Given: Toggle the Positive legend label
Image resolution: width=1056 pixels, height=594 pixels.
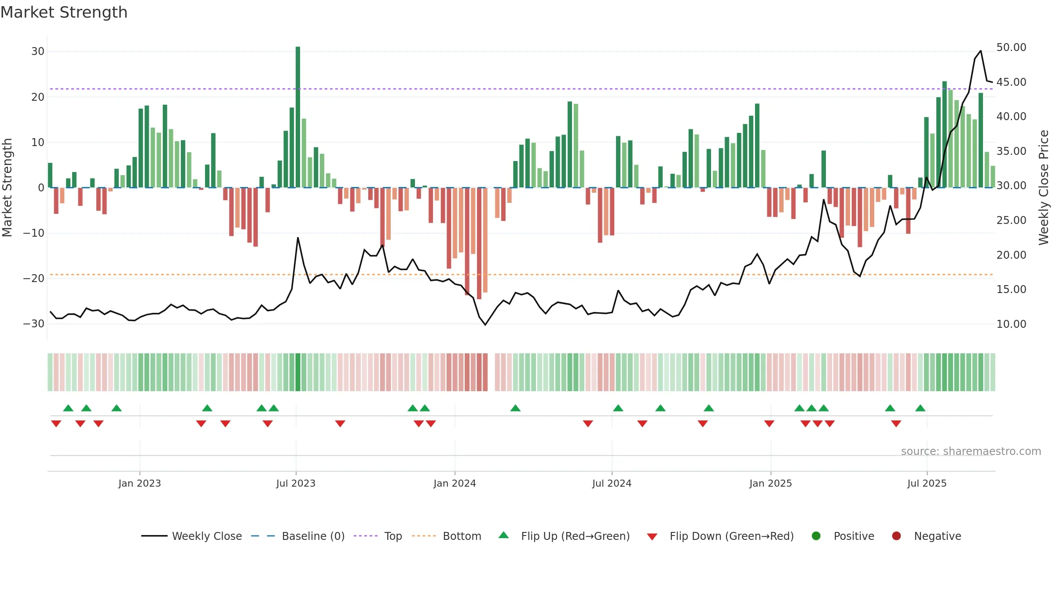Looking at the screenshot, I should point(854,536).
